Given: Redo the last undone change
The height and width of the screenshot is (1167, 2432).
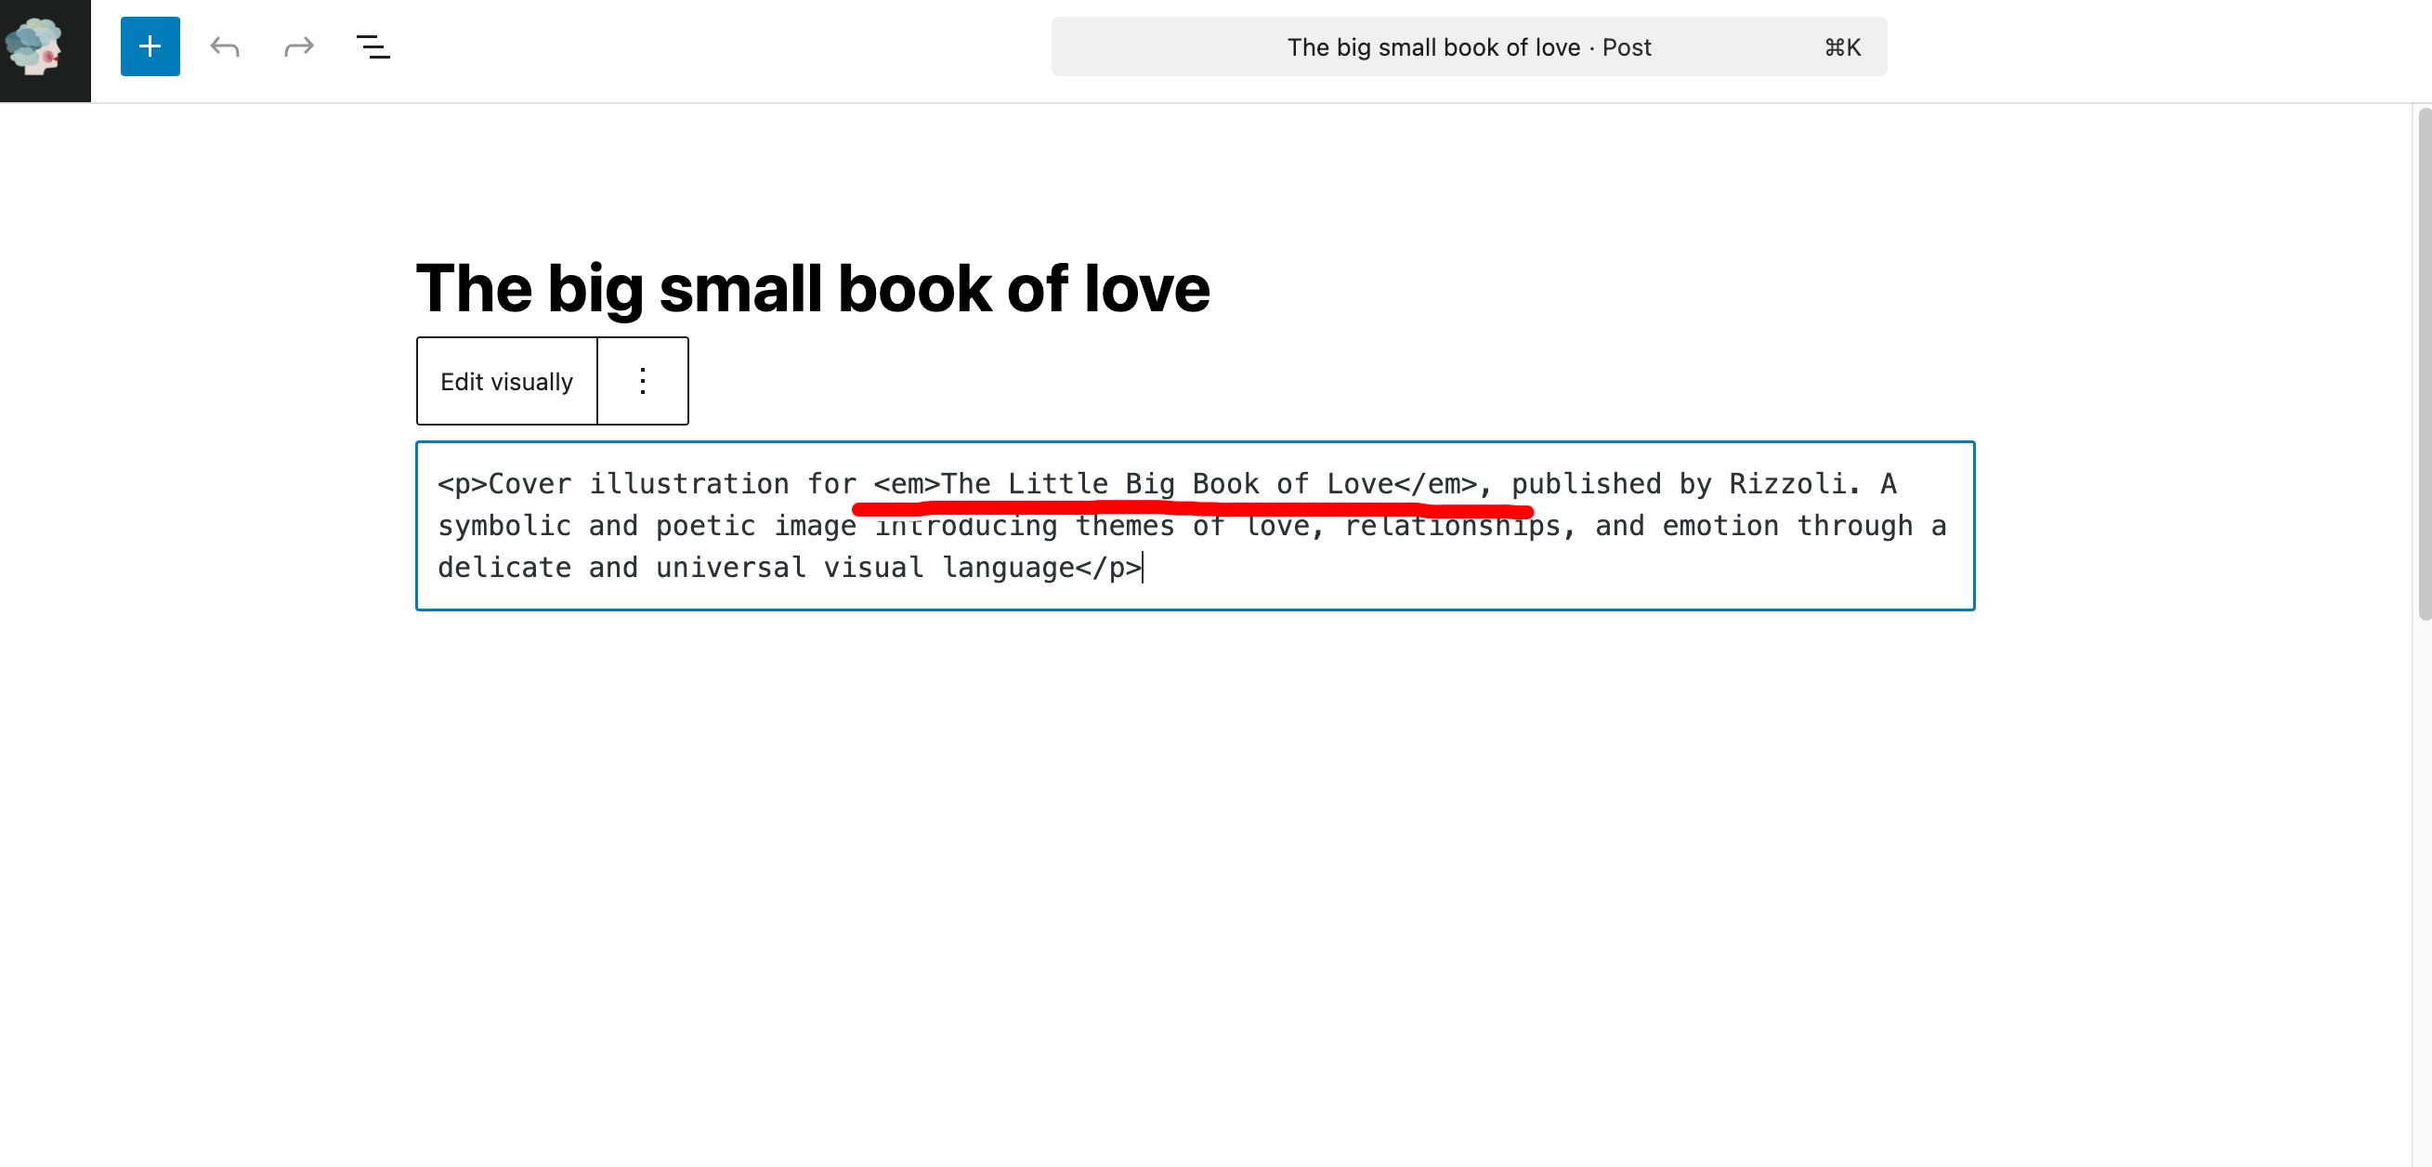Looking at the screenshot, I should (x=298, y=46).
